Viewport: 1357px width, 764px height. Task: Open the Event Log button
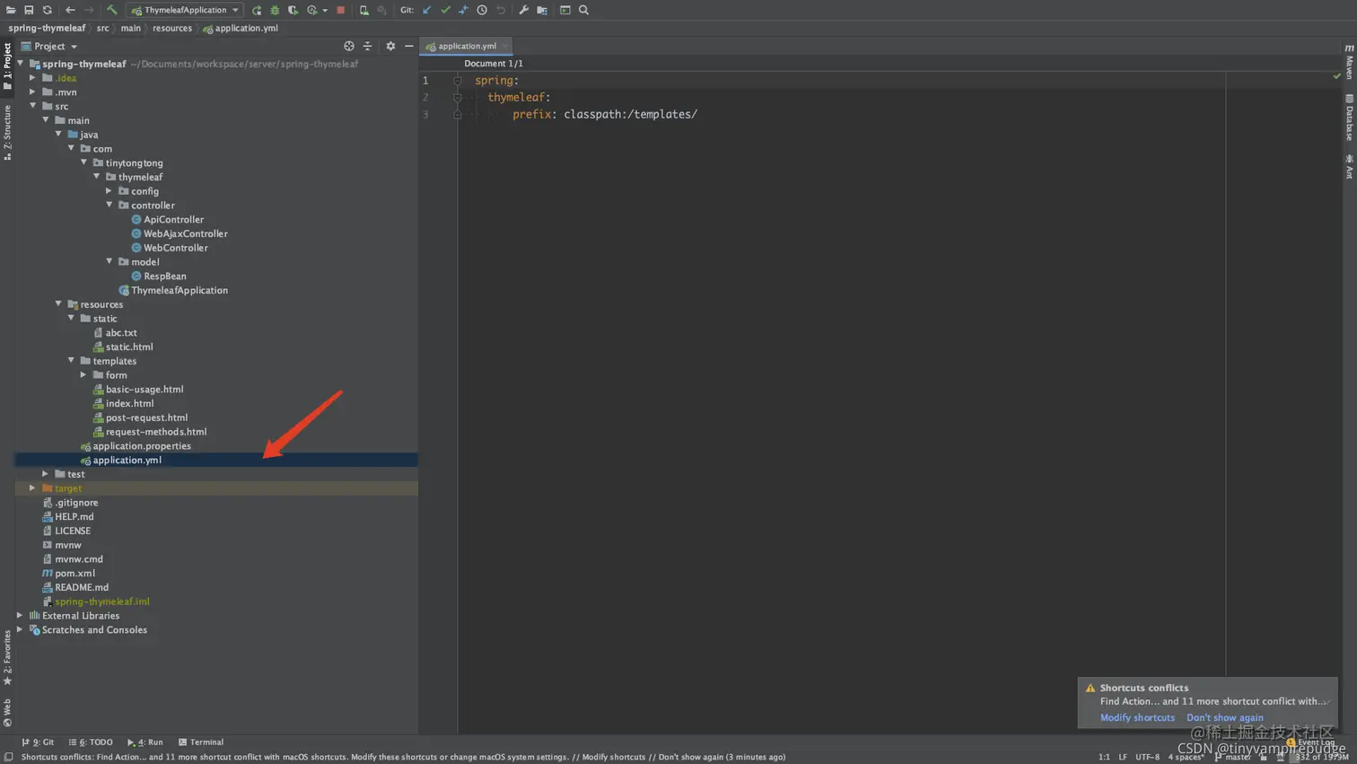tap(1311, 742)
